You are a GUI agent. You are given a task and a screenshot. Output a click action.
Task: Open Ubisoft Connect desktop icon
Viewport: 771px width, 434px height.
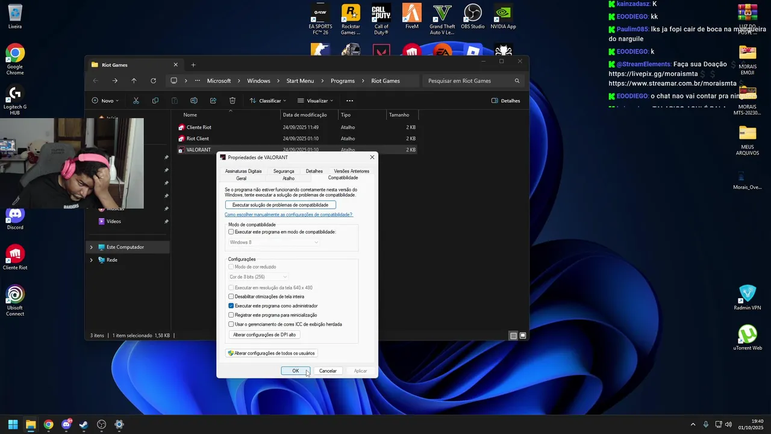[15, 301]
